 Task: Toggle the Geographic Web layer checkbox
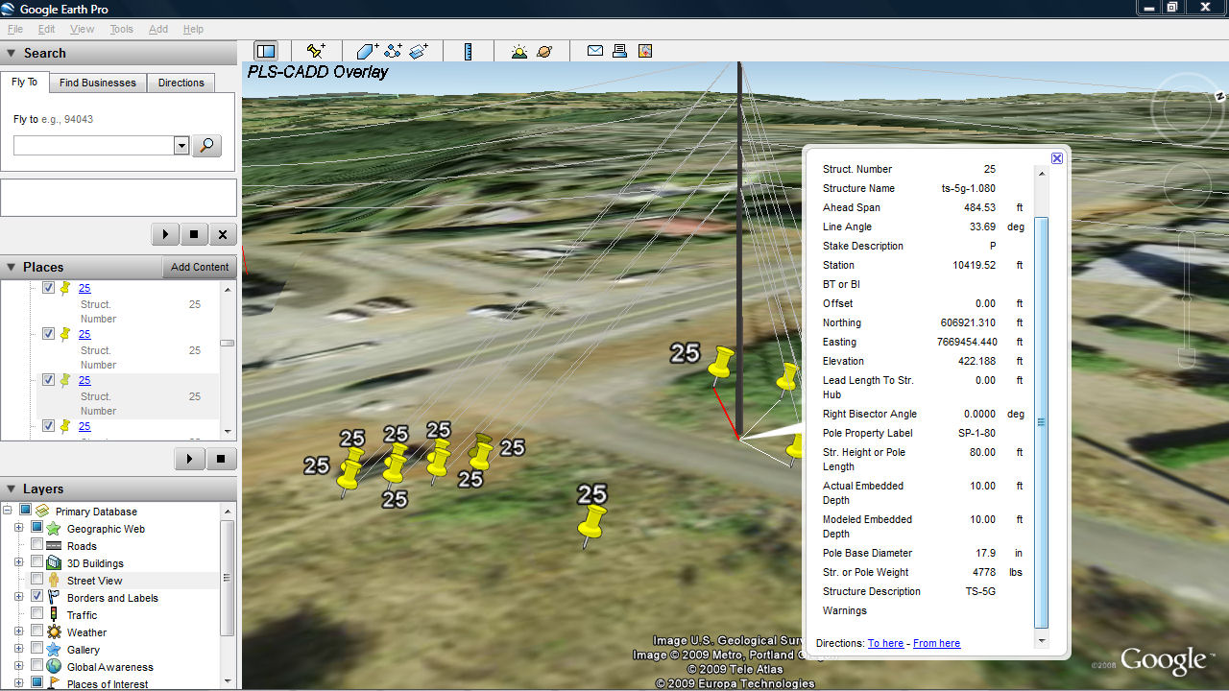36,529
